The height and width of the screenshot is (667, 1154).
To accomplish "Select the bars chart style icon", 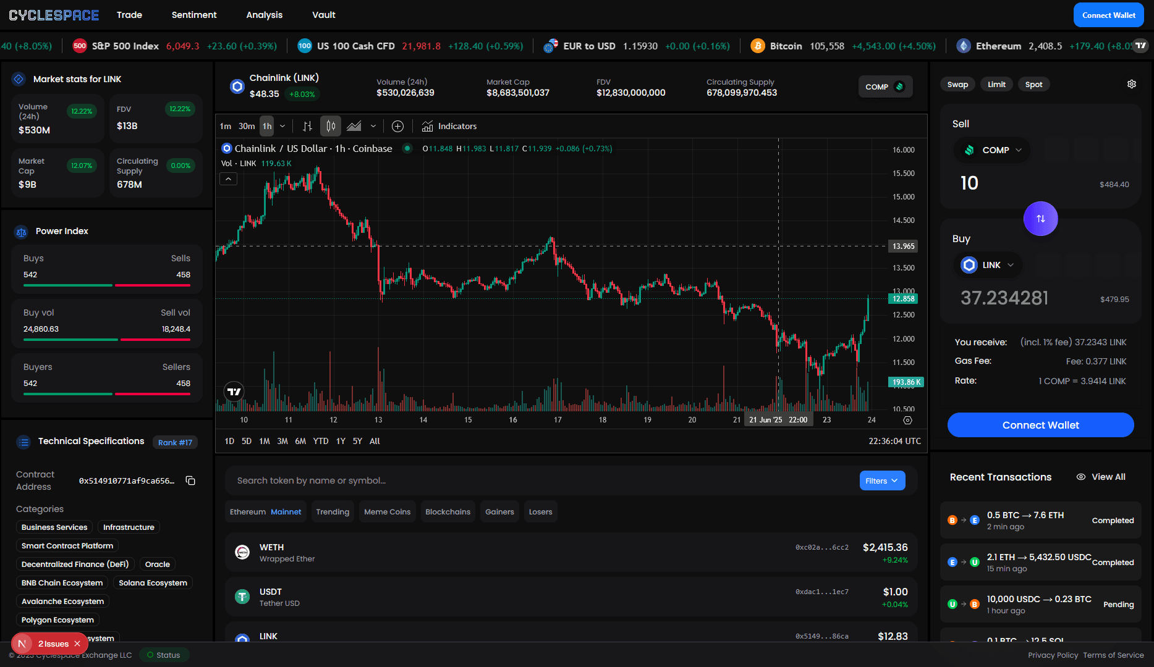I will (x=307, y=126).
